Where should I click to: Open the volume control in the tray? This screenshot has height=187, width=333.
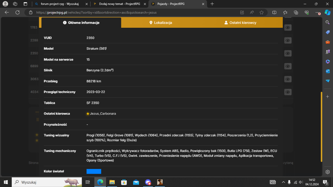301,182
